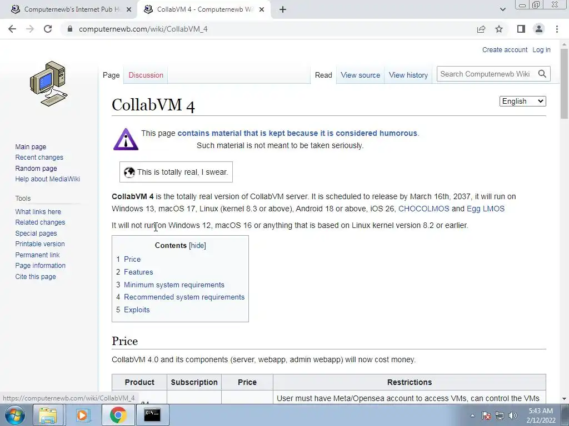Click the padlock site info icon
This screenshot has height=426, width=569.
tap(70, 29)
